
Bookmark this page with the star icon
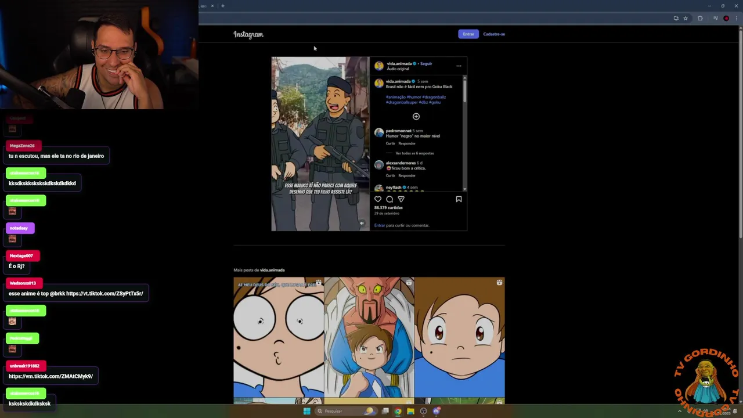[686, 19]
